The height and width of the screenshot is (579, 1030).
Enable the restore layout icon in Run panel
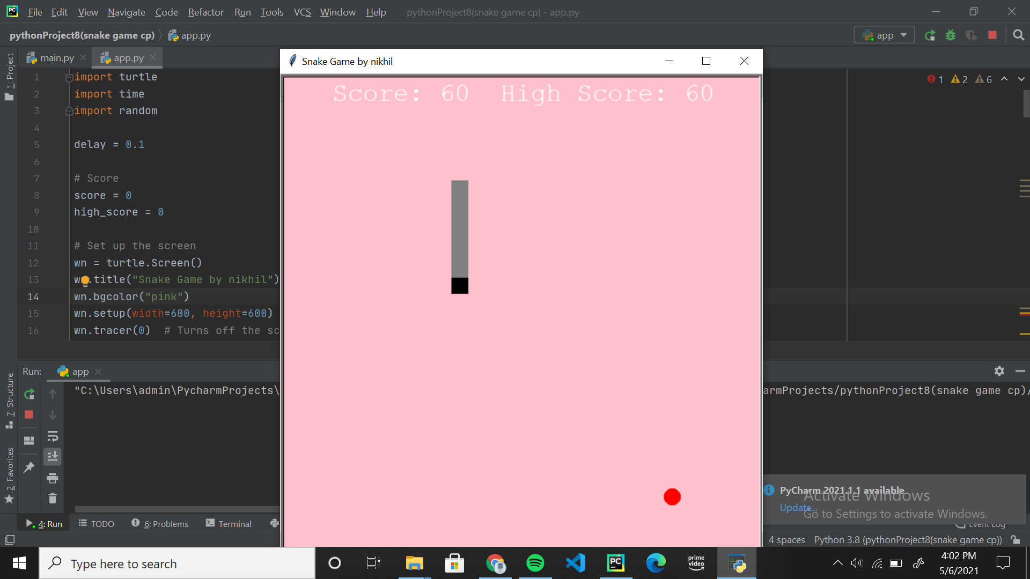29,441
